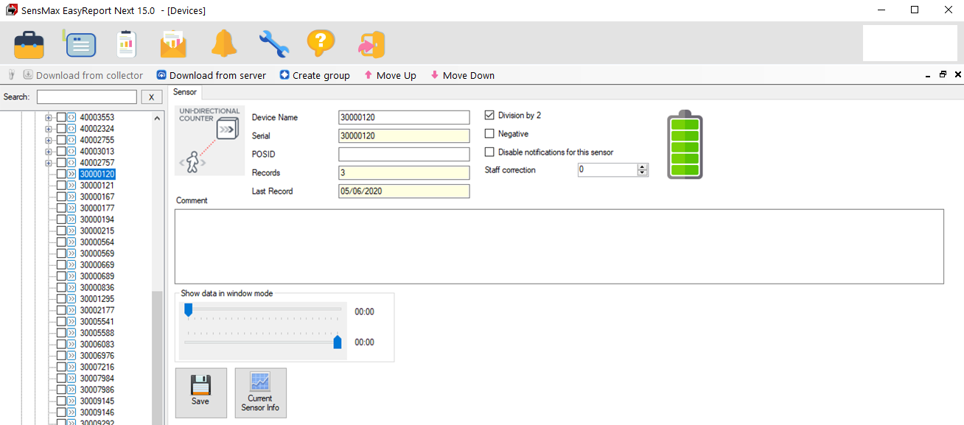Expand tree node 40002757

coord(49,163)
